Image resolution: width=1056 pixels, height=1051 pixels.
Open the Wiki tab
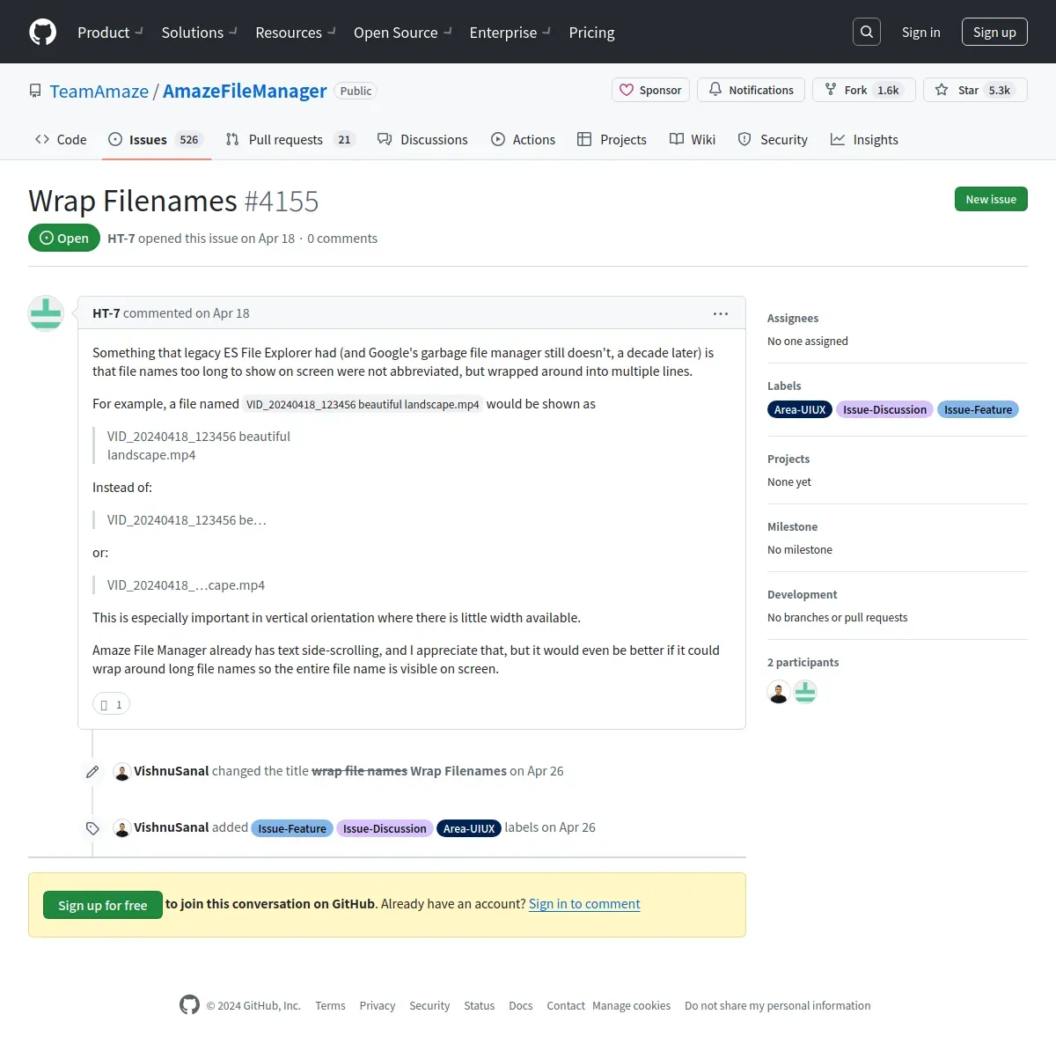(x=693, y=139)
